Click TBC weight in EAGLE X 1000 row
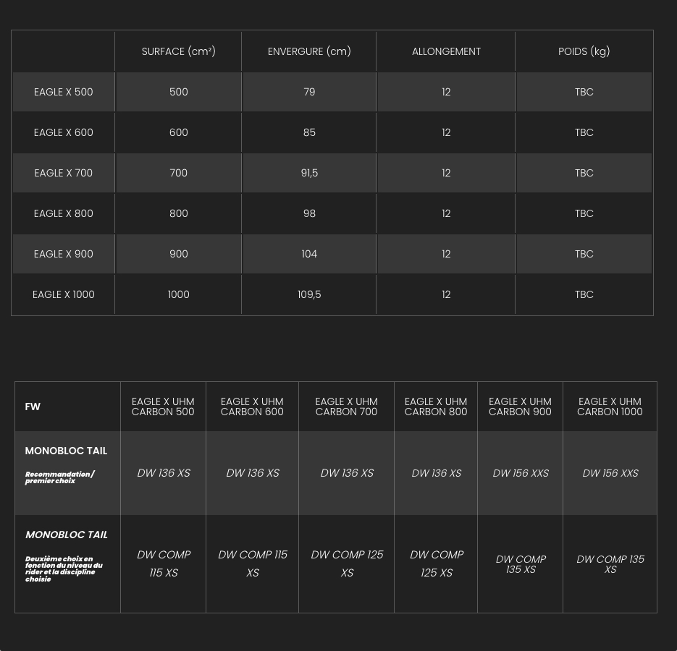 click(x=584, y=294)
